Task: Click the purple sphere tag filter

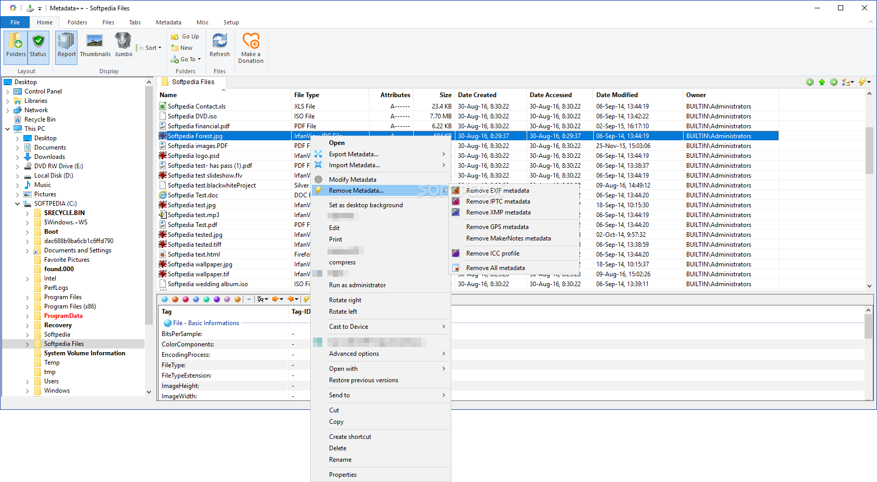Action: pyautogui.click(x=217, y=299)
